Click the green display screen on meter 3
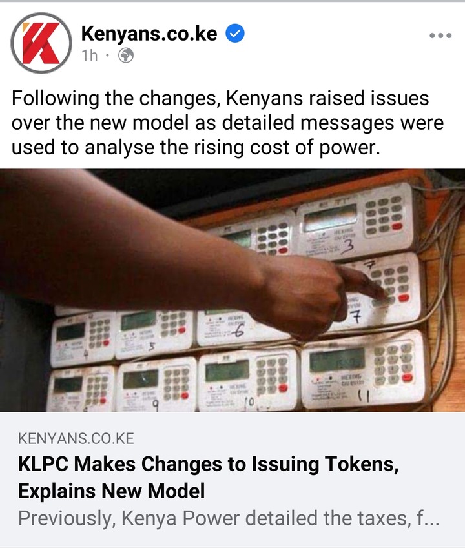The height and width of the screenshot is (548, 465). (331, 216)
